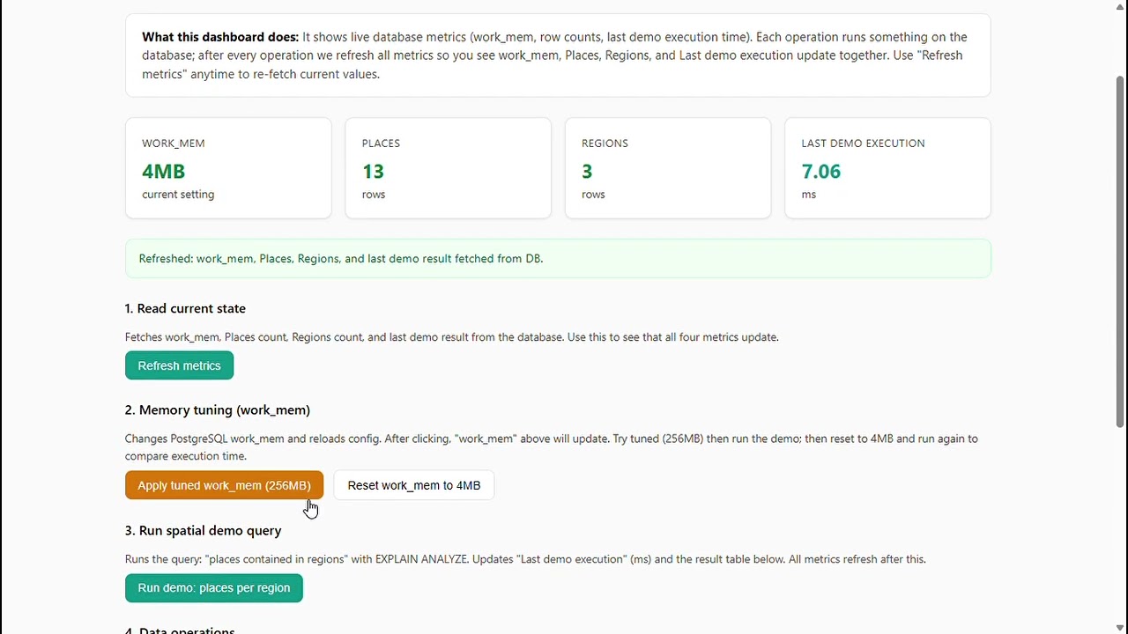Image resolution: width=1128 pixels, height=634 pixels.
Task: Reset work_mem to 4MB
Action: coord(414,485)
